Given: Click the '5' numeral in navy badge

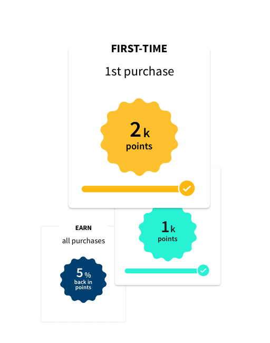Looking at the screenshot, I should [80, 273].
